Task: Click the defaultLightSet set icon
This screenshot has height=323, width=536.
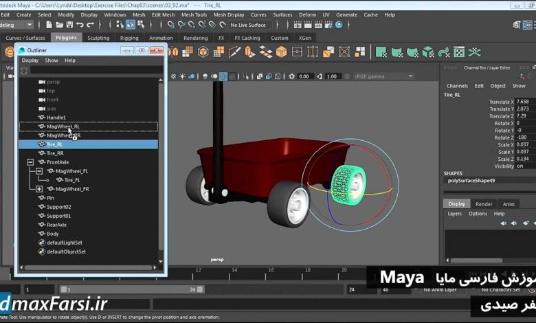Action: click(41, 243)
